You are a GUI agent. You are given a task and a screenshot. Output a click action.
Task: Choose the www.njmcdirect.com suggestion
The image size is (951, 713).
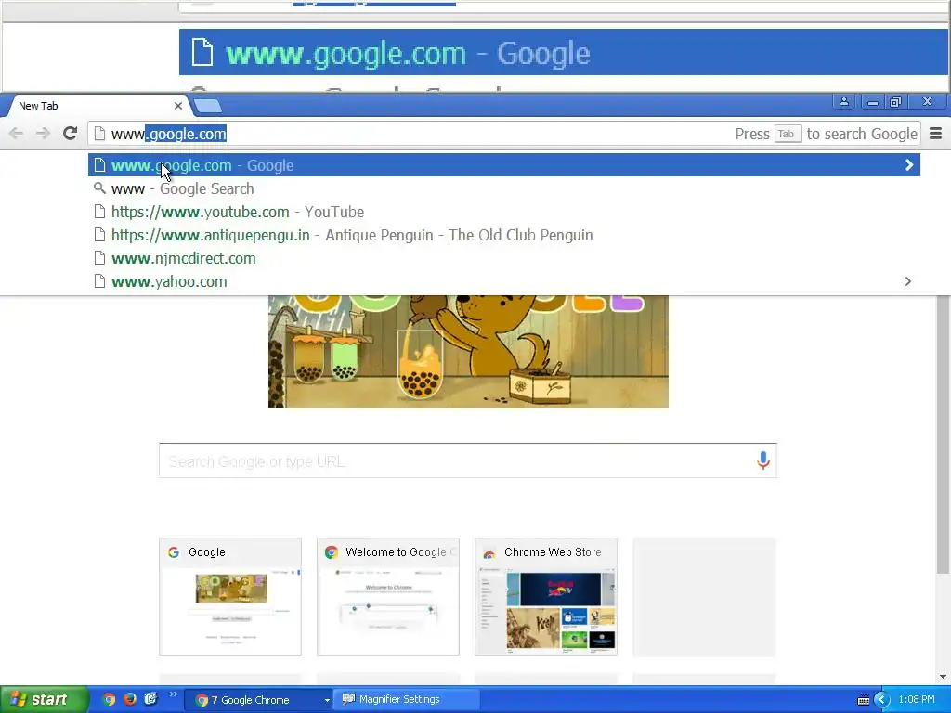click(504, 258)
